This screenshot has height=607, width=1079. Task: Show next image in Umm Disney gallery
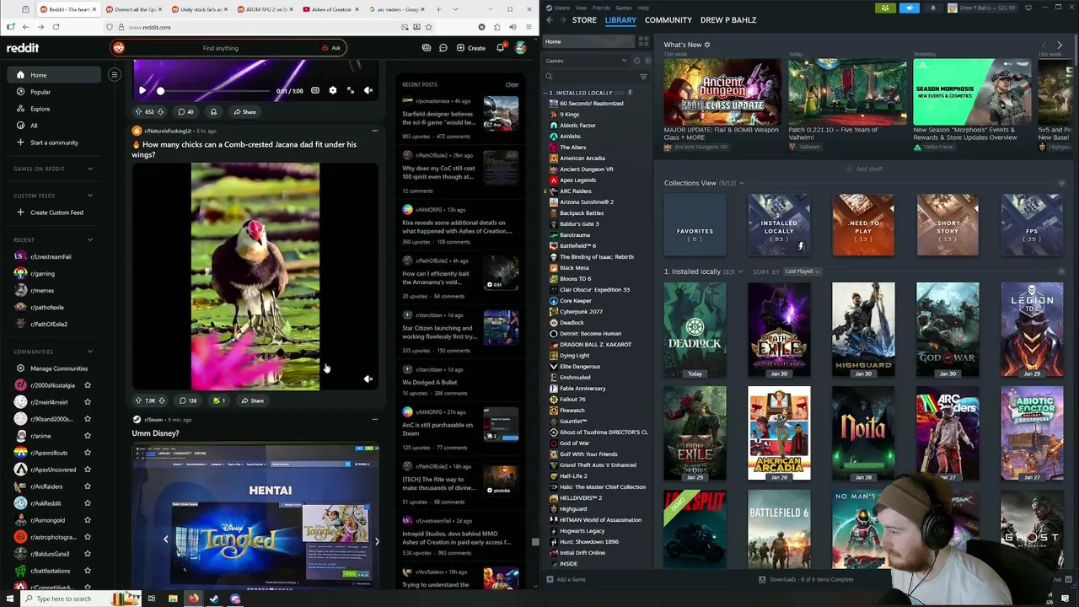pos(376,541)
